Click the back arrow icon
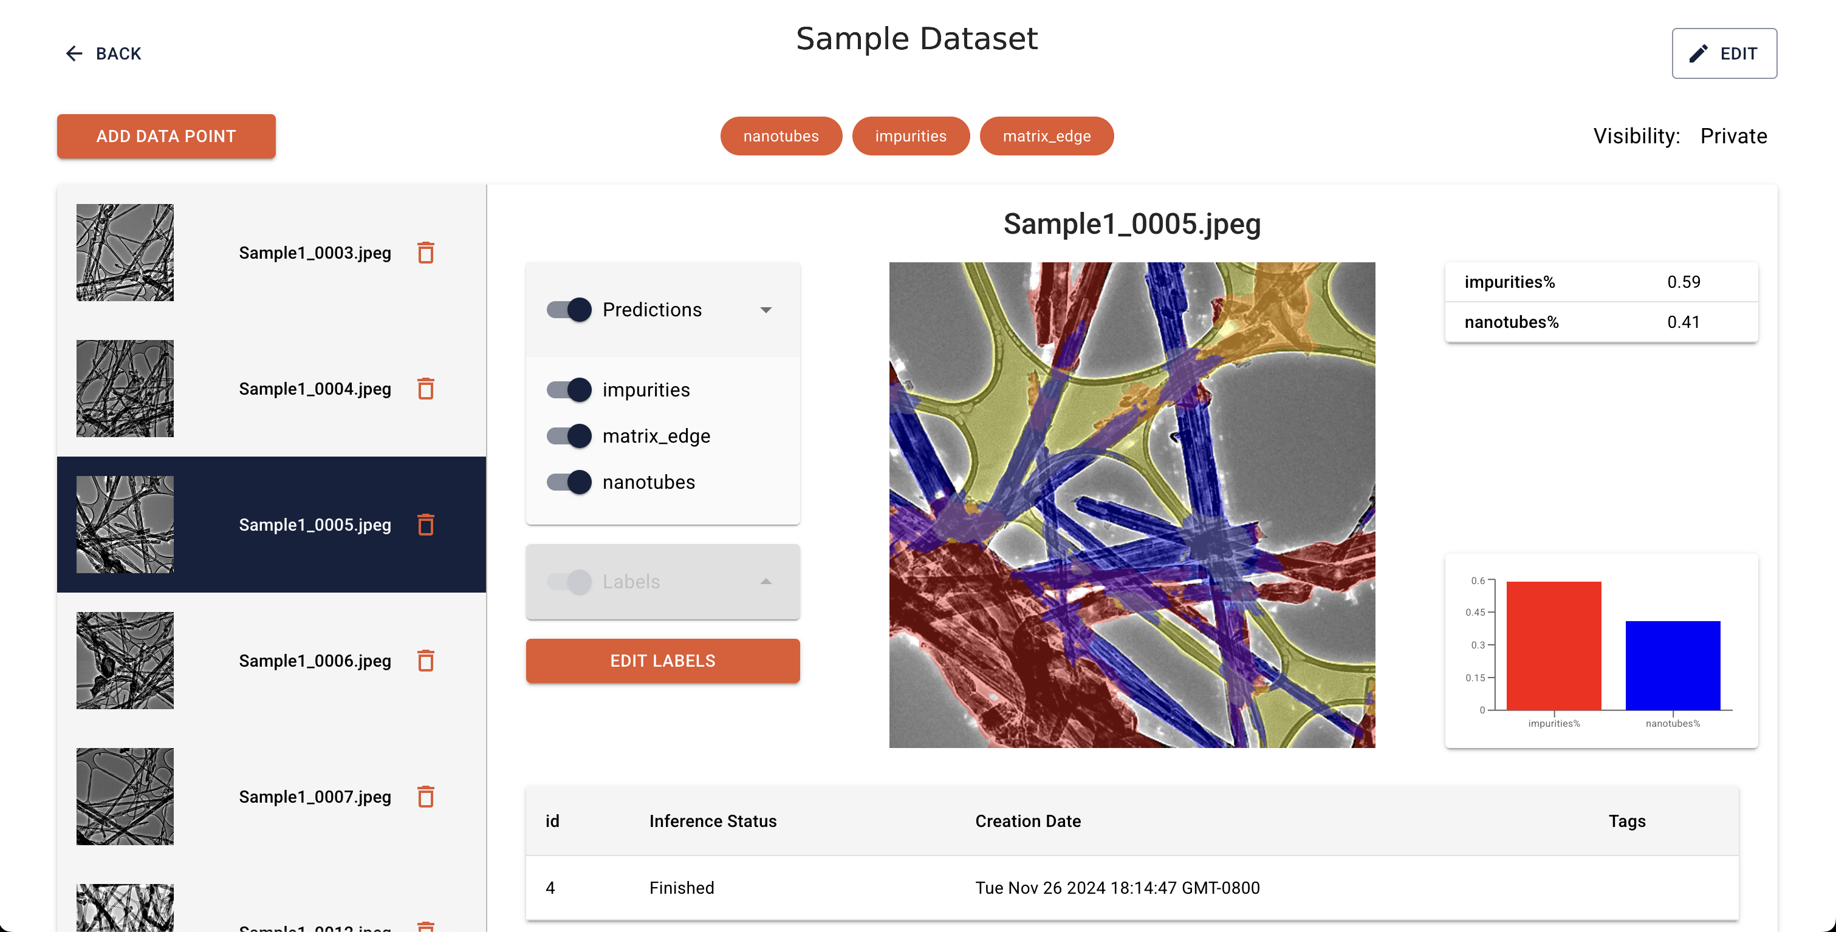Viewport: 1836px width, 932px height. [74, 53]
